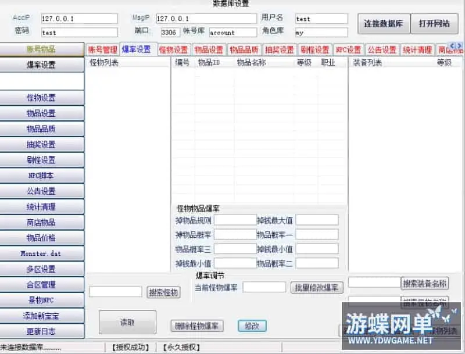Click the 修改 button

[x=252, y=326]
